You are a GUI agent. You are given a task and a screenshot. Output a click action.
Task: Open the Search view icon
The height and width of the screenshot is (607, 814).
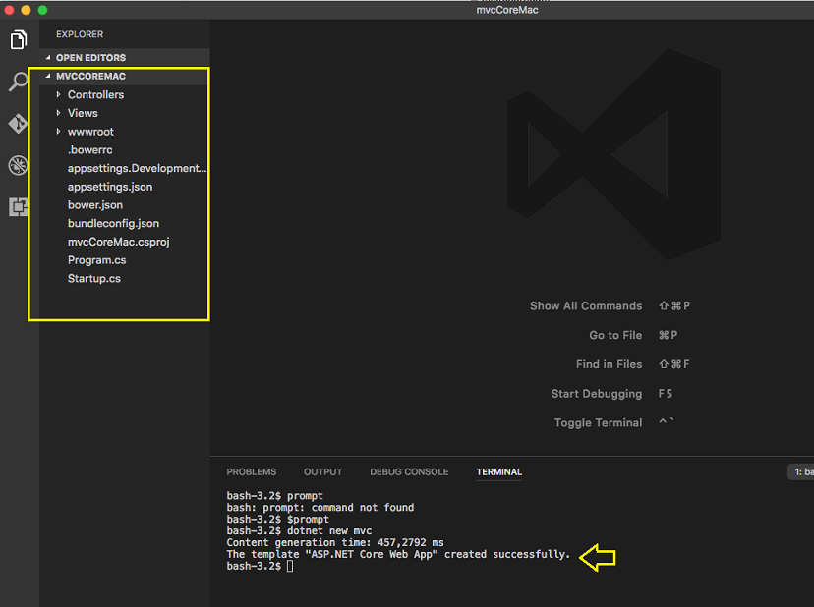pyautogui.click(x=19, y=82)
